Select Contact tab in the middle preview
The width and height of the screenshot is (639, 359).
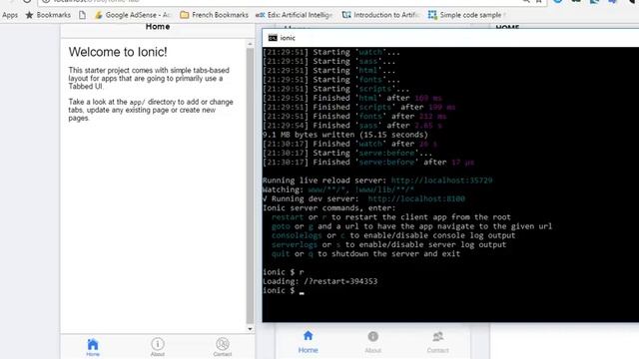click(437, 342)
